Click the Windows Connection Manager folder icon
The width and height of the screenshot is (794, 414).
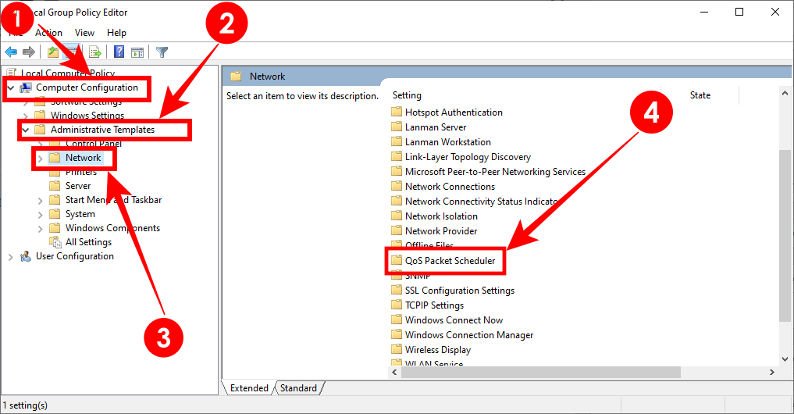[397, 334]
